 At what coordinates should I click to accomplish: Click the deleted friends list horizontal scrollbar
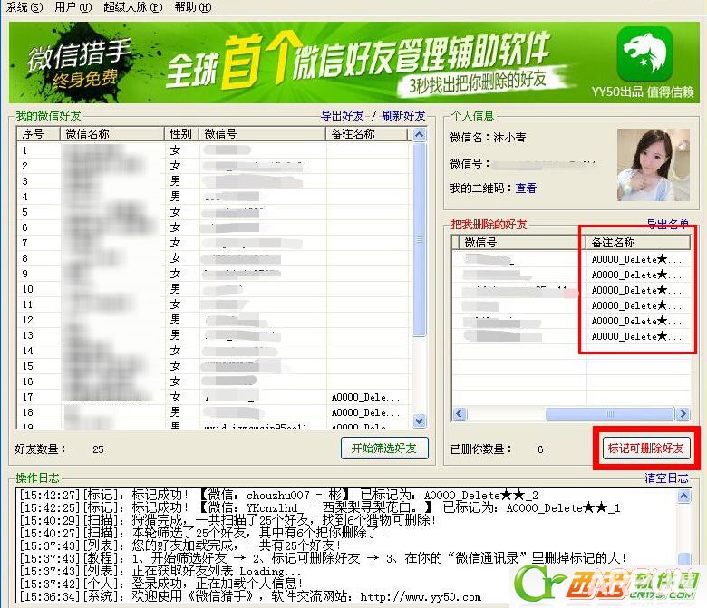pos(580,414)
